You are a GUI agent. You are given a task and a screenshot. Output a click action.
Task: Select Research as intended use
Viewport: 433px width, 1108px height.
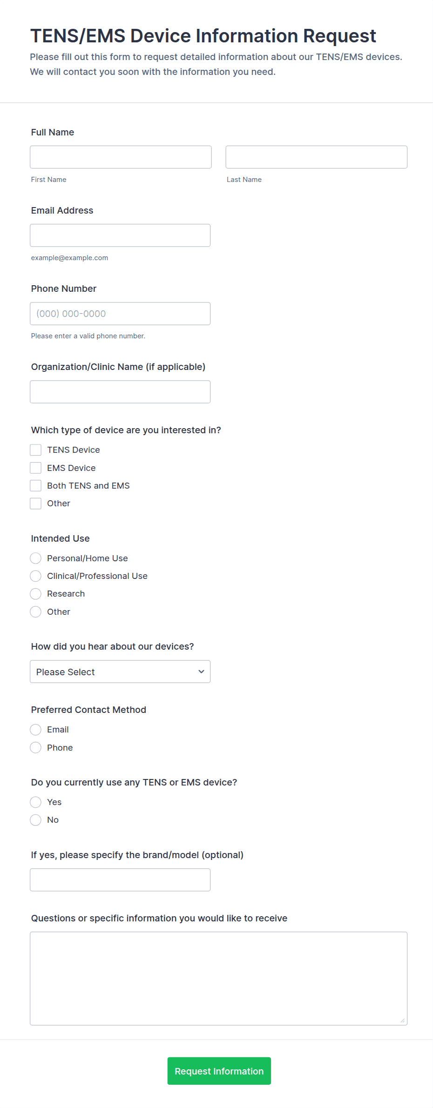click(x=36, y=594)
